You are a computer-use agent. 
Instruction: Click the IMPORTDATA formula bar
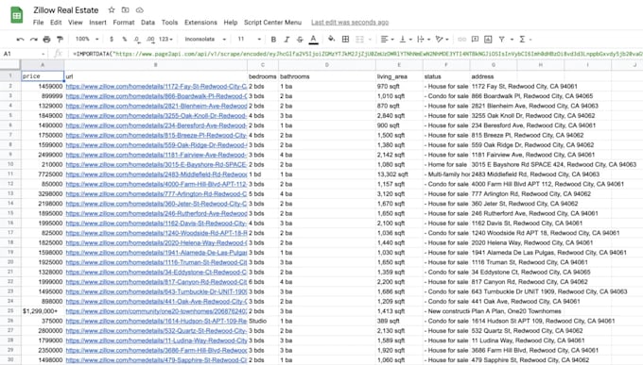click(356, 54)
